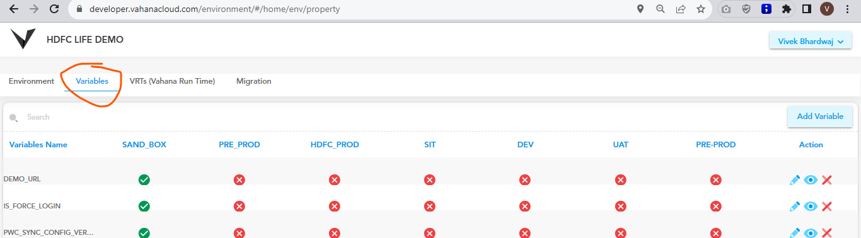This screenshot has height=238, width=861.
Task: Open the browser extensions puzzle icon
Action: (x=786, y=9)
